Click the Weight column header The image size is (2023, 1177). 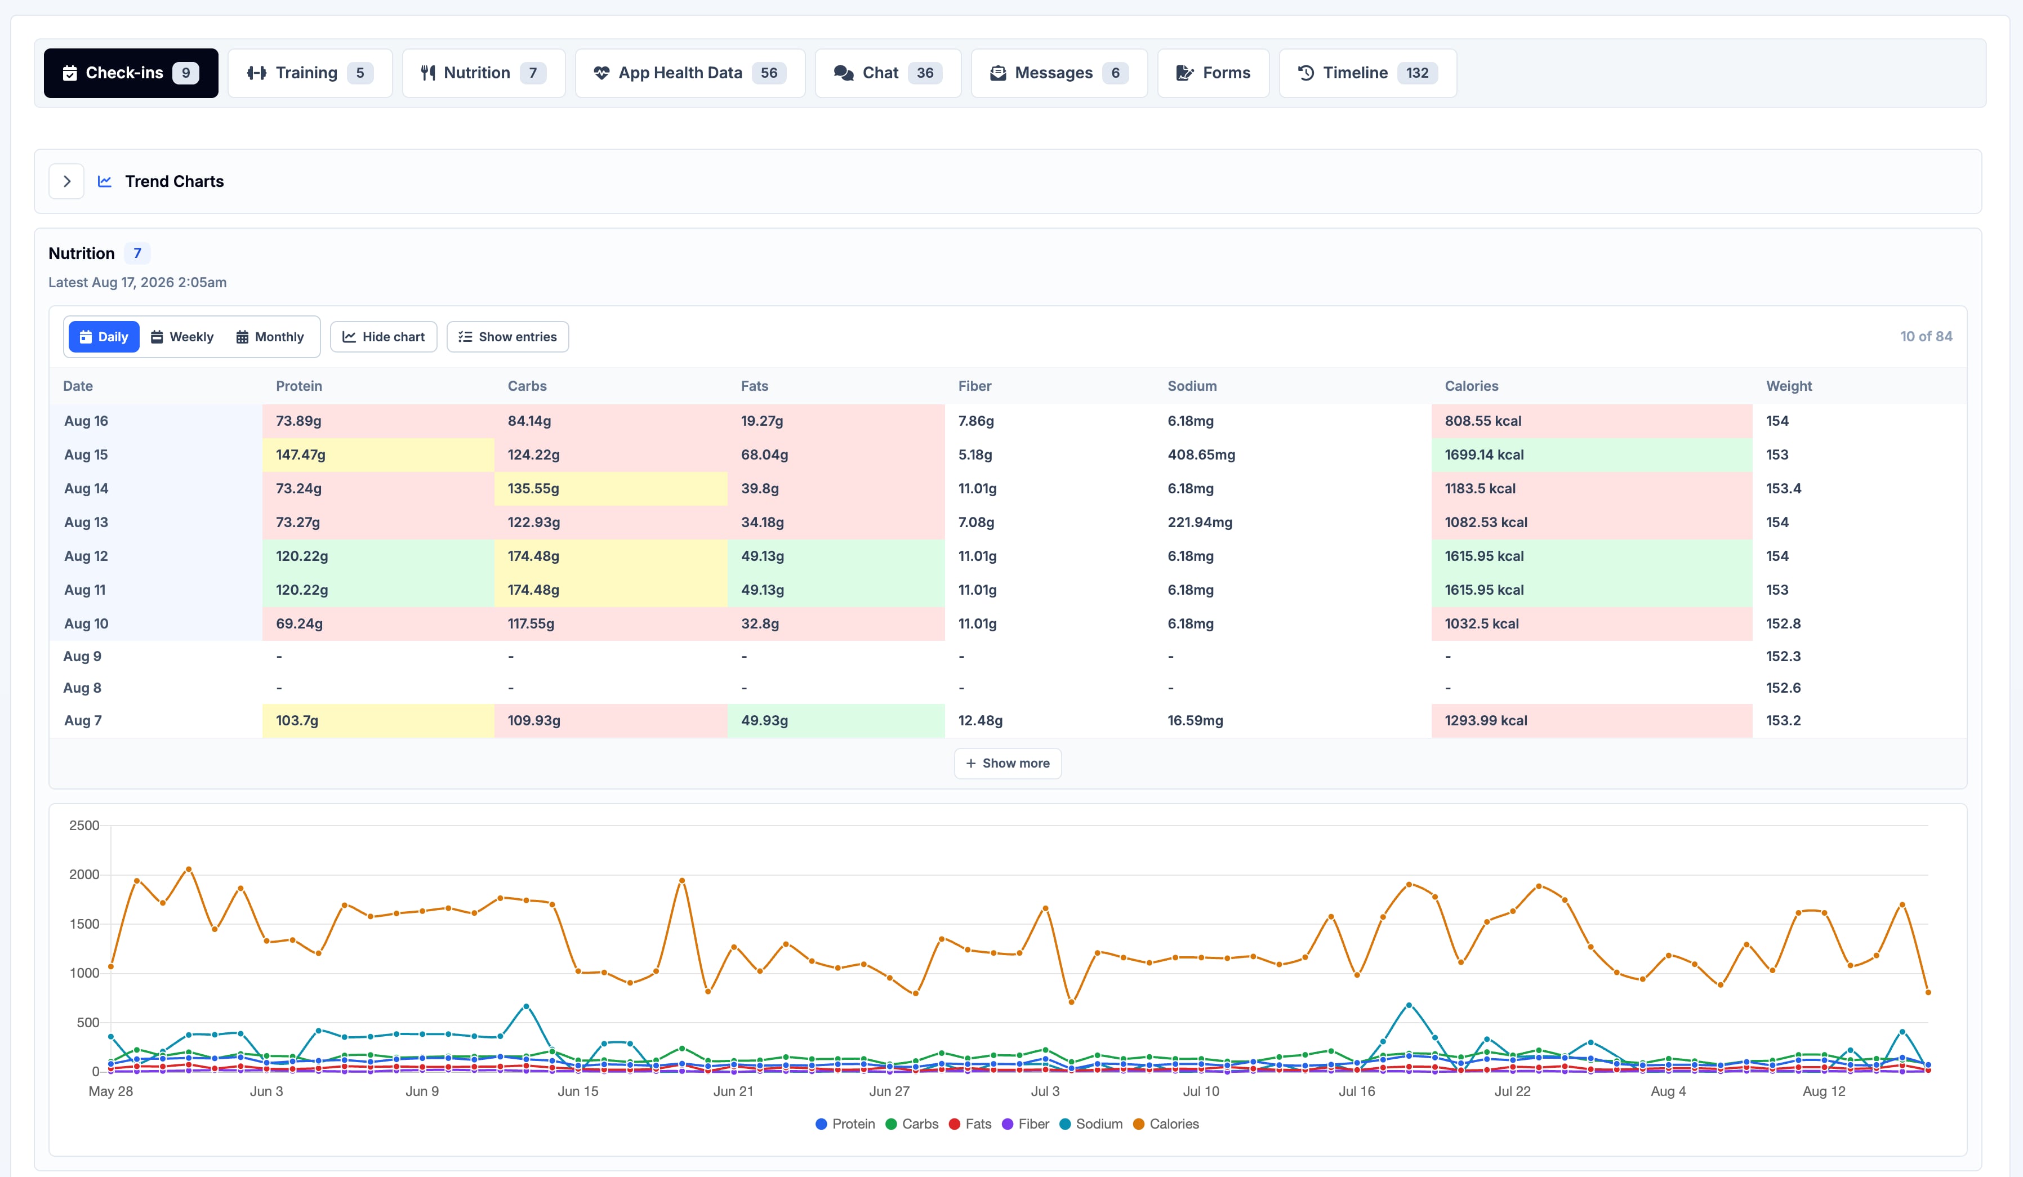point(1789,386)
